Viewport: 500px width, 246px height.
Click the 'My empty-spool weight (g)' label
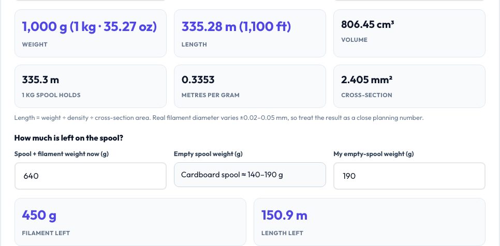click(374, 154)
